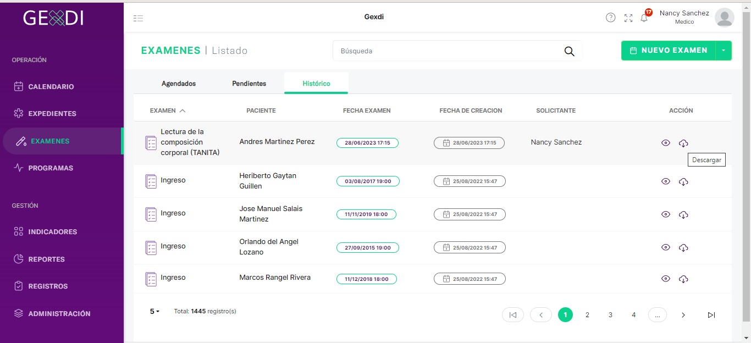
Task: Expand the NUEVO EXAMEN dropdown arrow
Action: point(724,50)
